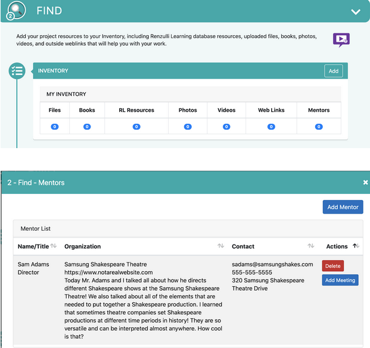Play the purple help video icon
The width and height of the screenshot is (370, 348).
pos(341,40)
